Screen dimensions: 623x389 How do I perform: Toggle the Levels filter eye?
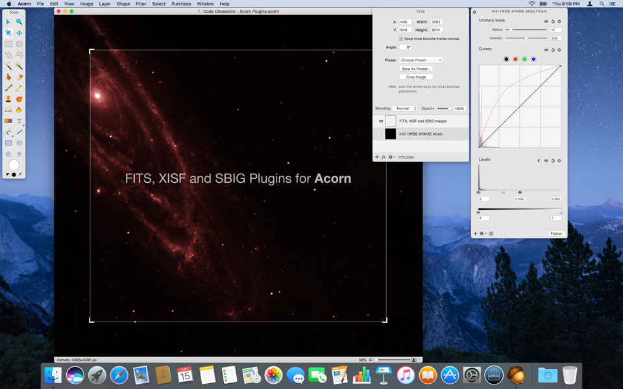[546, 161]
